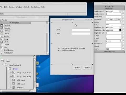Click the width value field
Viewport: 126px width, 95px height.
pyautogui.click(x=114, y=49)
